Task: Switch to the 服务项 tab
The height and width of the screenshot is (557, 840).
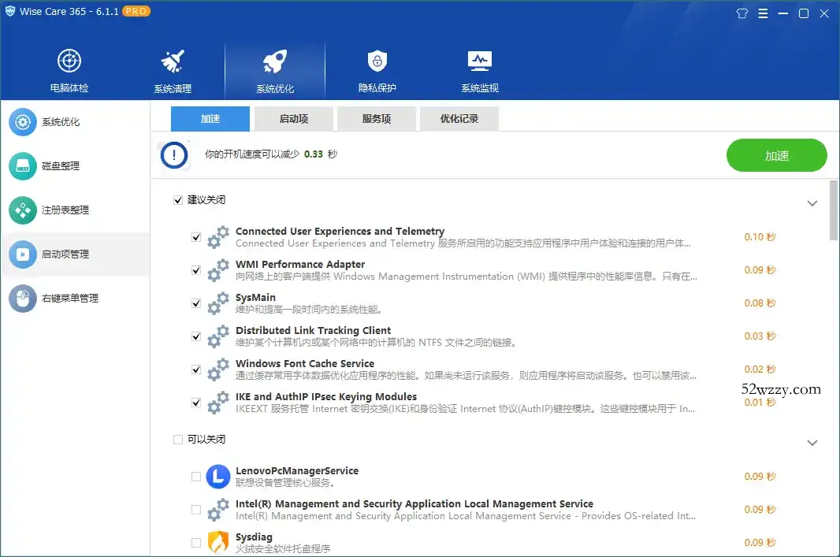Action: coord(377,119)
